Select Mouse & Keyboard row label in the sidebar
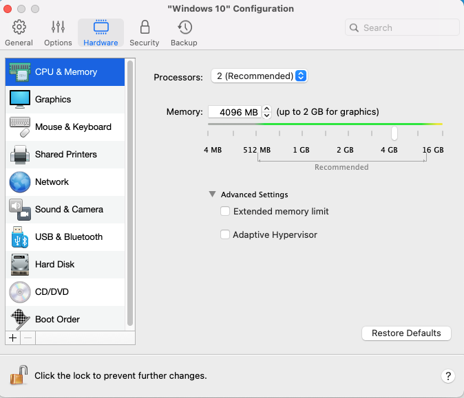 pos(73,127)
